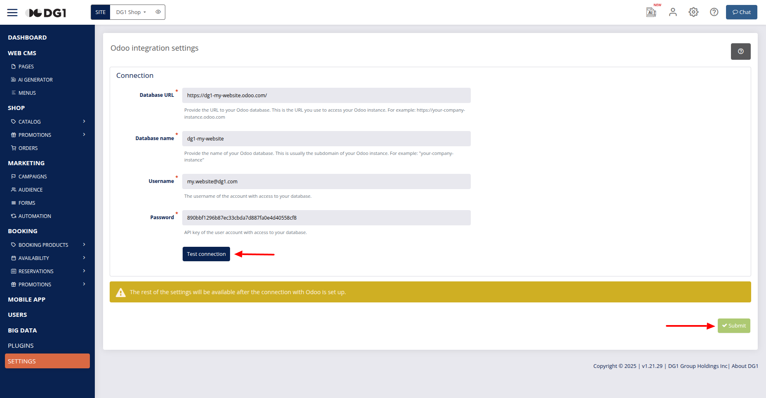Click the DG1 Group Holdings Inc link
The height and width of the screenshot is (398, 766).
click(x=698, y=366)
